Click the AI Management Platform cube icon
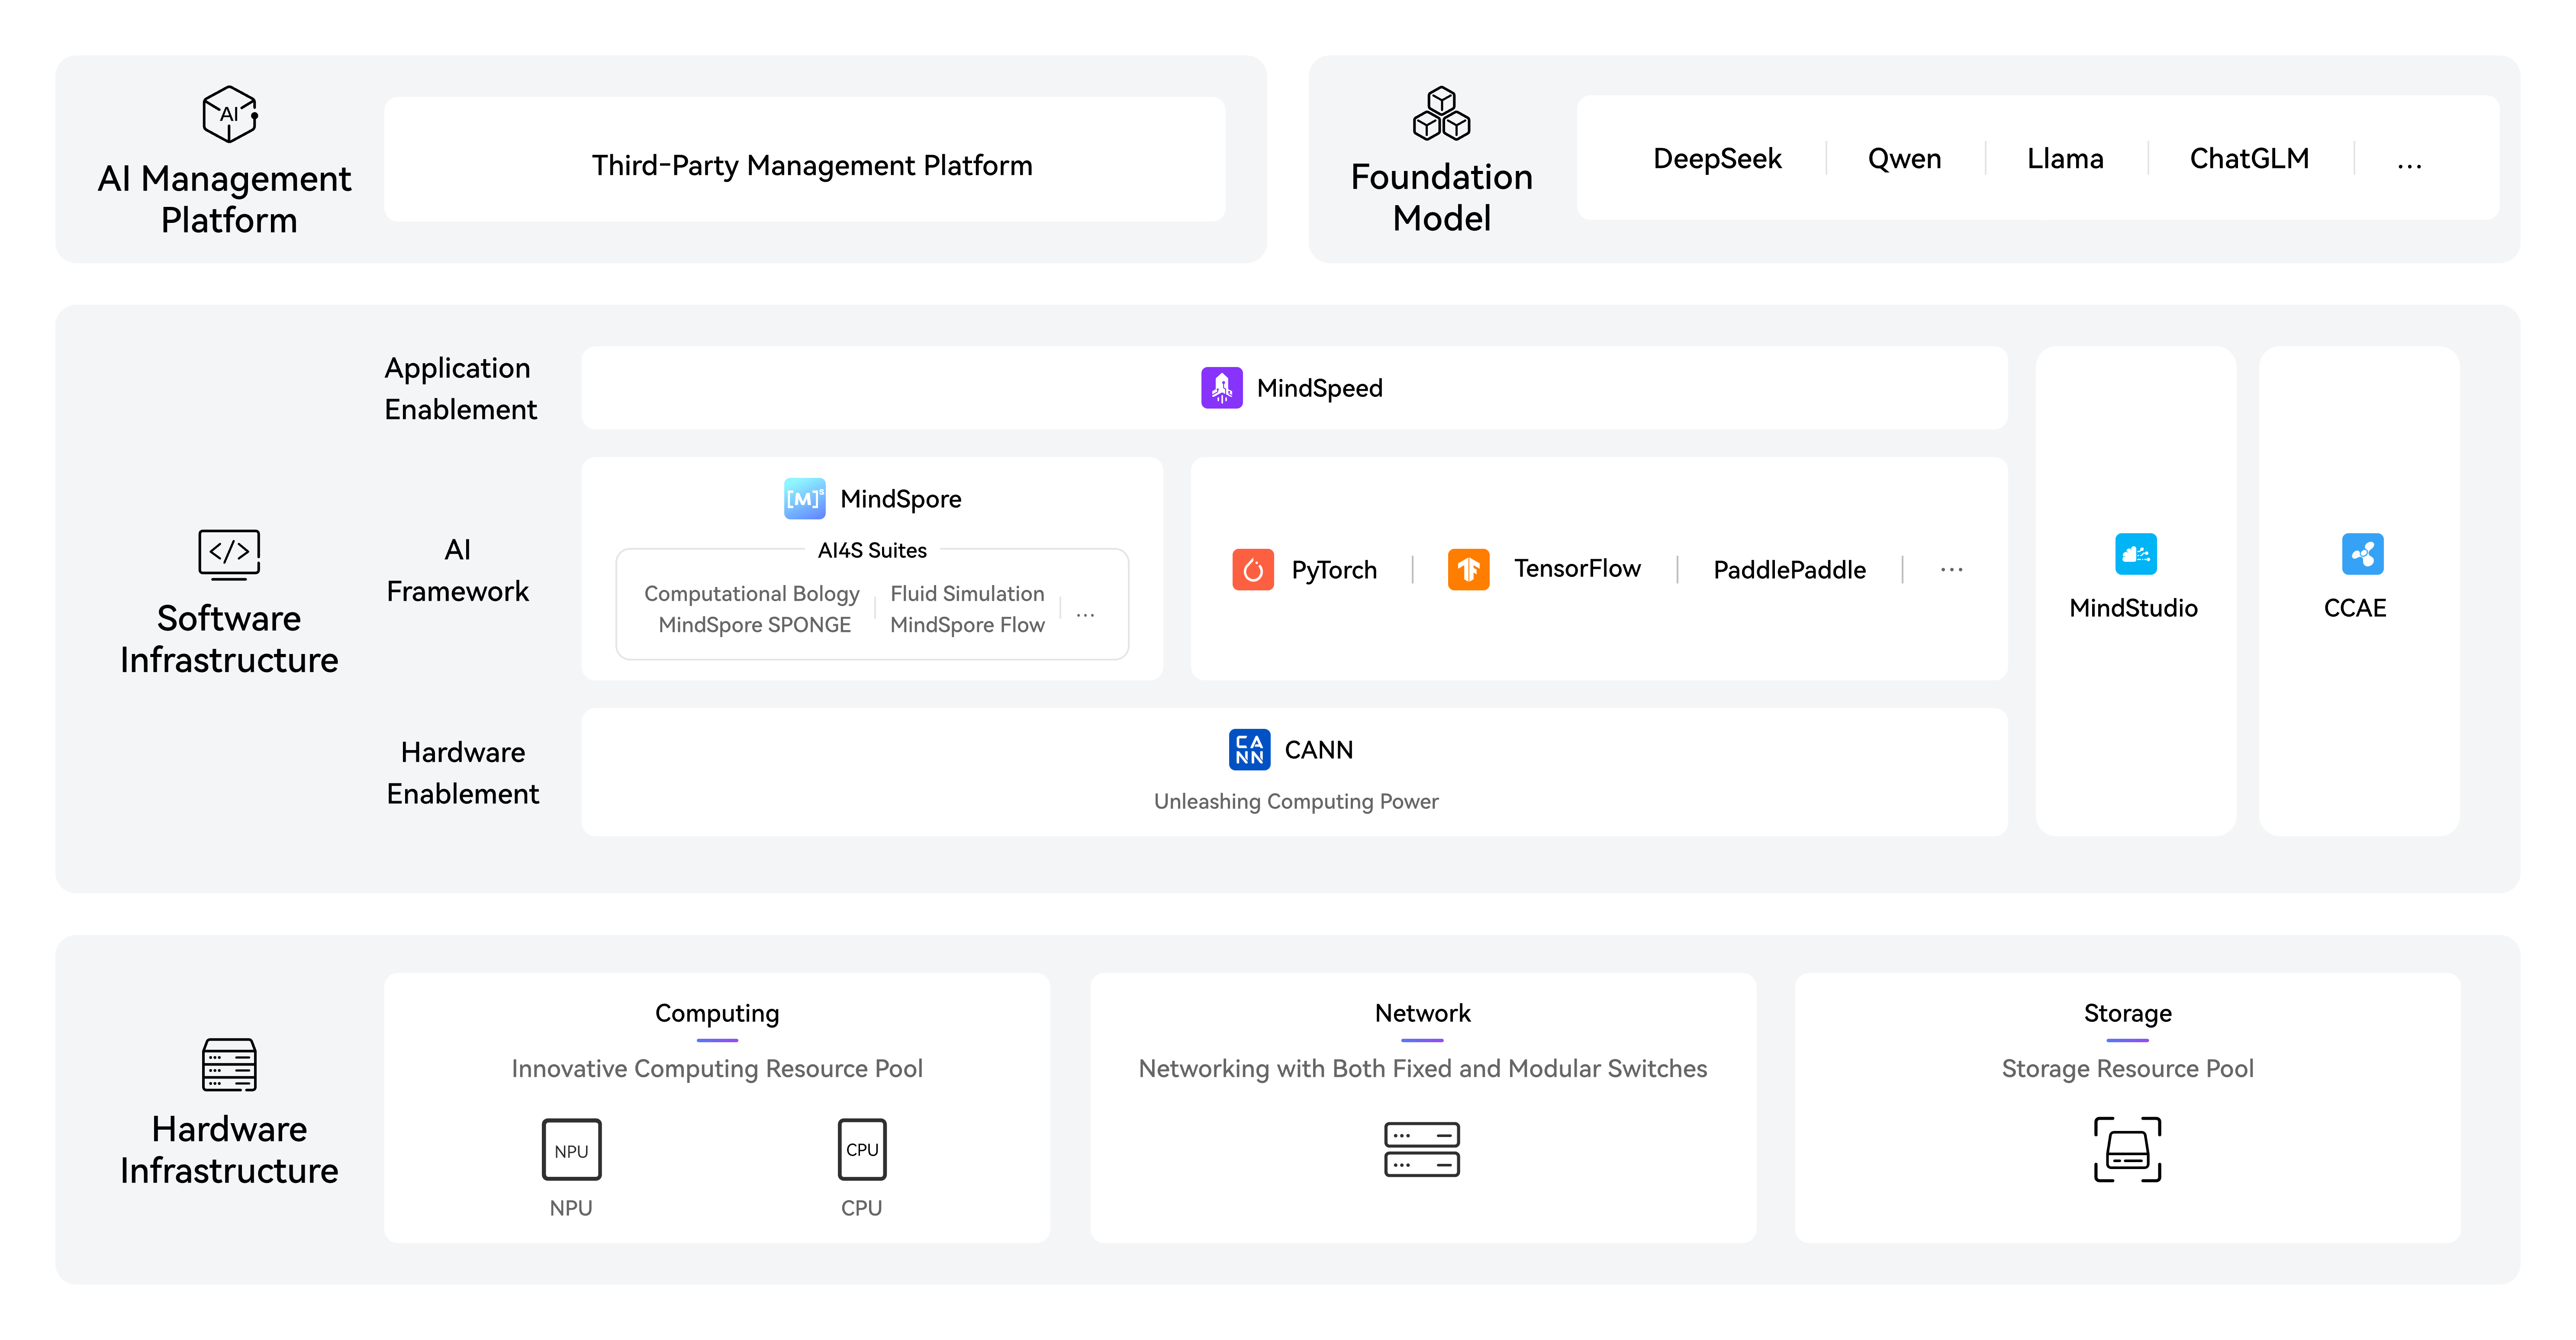This screenshot has height=1340, width=2576. pyautogui.click(x=229, y=114)
